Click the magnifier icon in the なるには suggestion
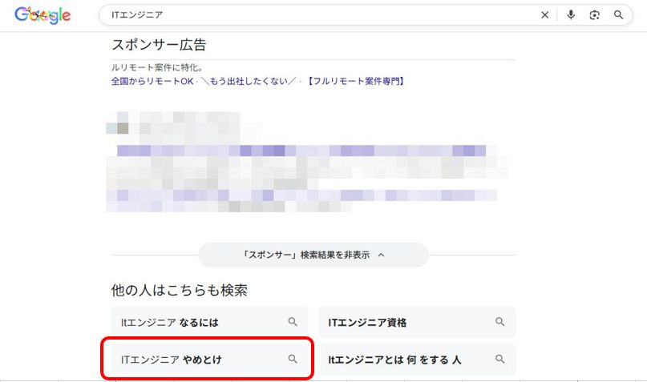 click(x=293, y=322)
